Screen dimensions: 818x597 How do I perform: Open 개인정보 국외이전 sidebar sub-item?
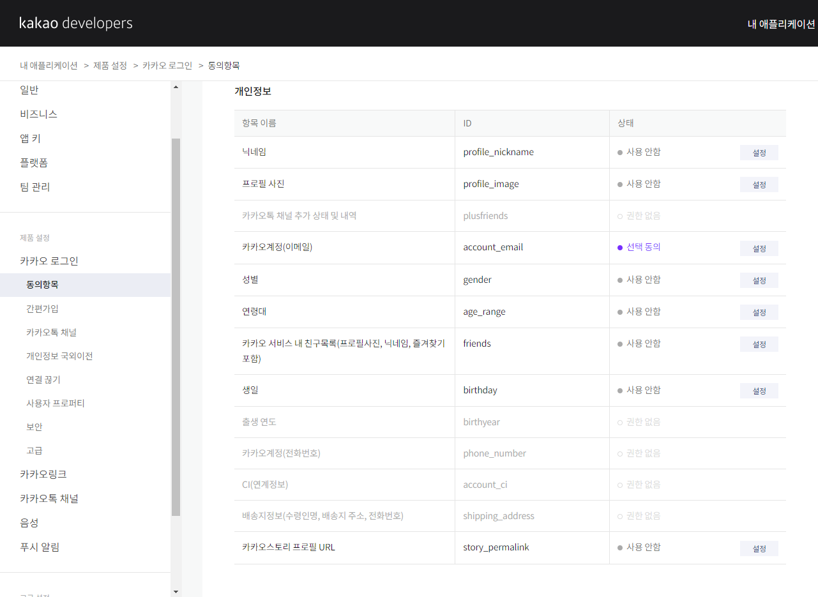59,356
